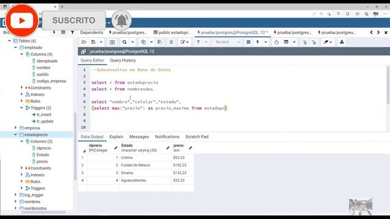Click the $132.23 precio cell
This screenshot has height=219, width=390.
pos(183,173)
